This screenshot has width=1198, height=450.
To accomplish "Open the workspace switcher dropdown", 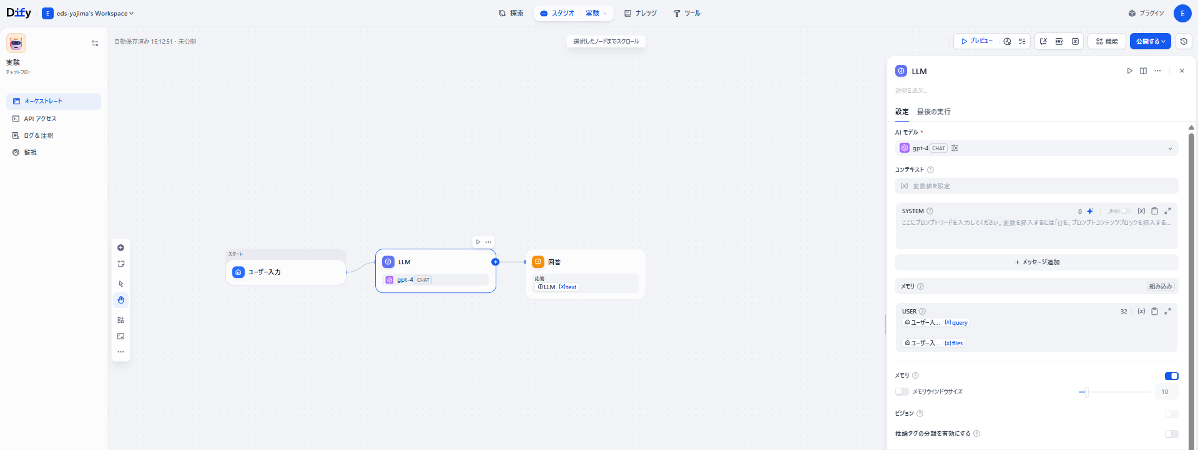I will click(x=88, y=13).
